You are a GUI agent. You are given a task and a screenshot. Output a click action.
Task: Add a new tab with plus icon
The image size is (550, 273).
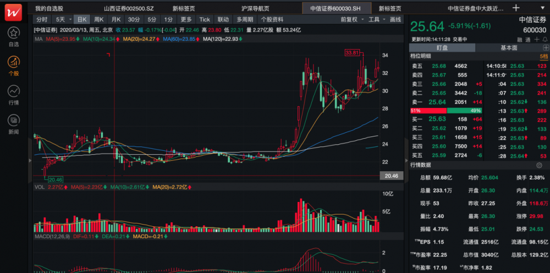(516, 8)
